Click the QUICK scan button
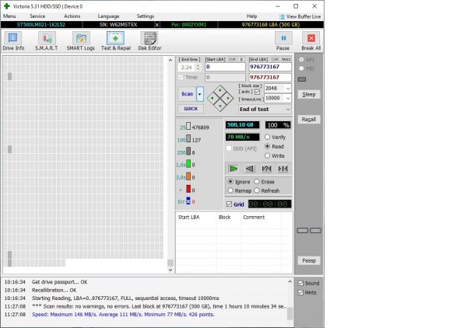 tap(190, 109)
